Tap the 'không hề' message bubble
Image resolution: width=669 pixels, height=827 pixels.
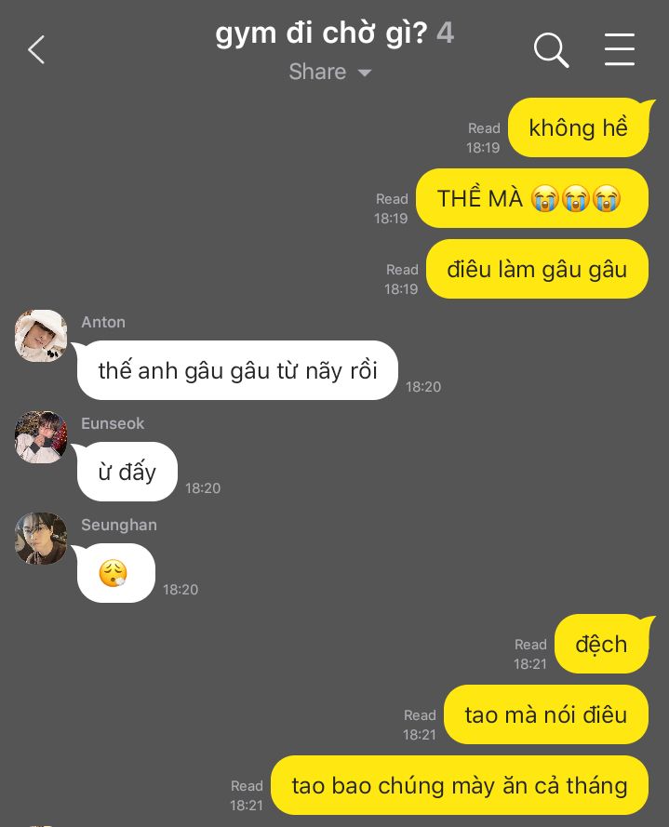pos(578,127)
